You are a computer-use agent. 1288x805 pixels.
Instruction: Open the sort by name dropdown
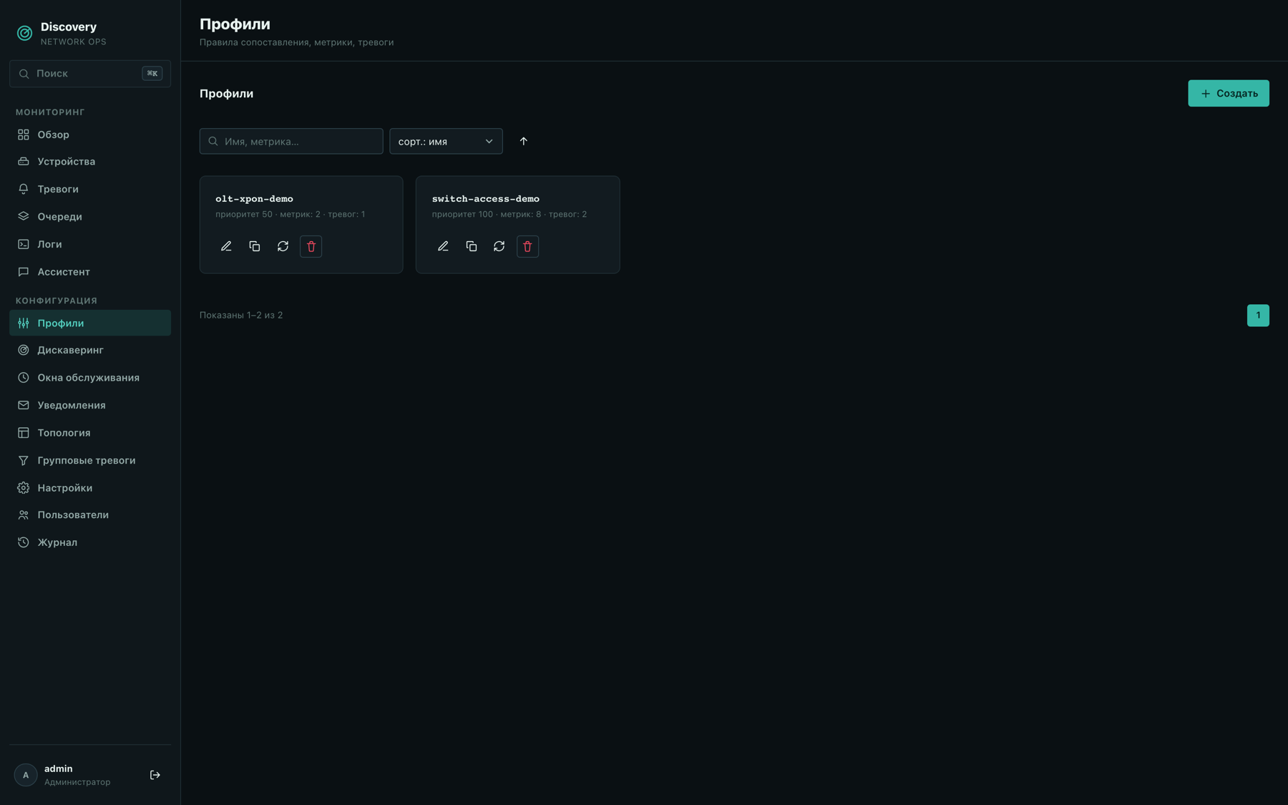point(446,141)
